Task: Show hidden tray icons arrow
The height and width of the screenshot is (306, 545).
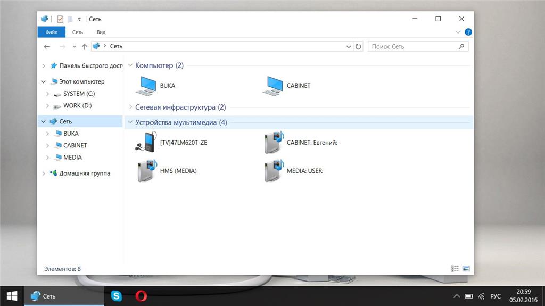Action: tap(457, 296)
